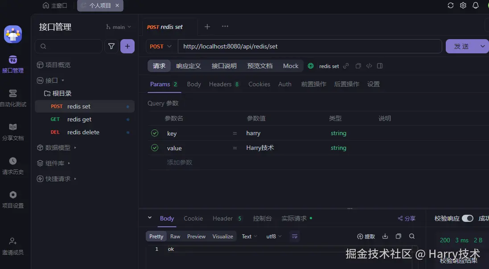Toggle the 校验响应 switch

coord(468,218)
